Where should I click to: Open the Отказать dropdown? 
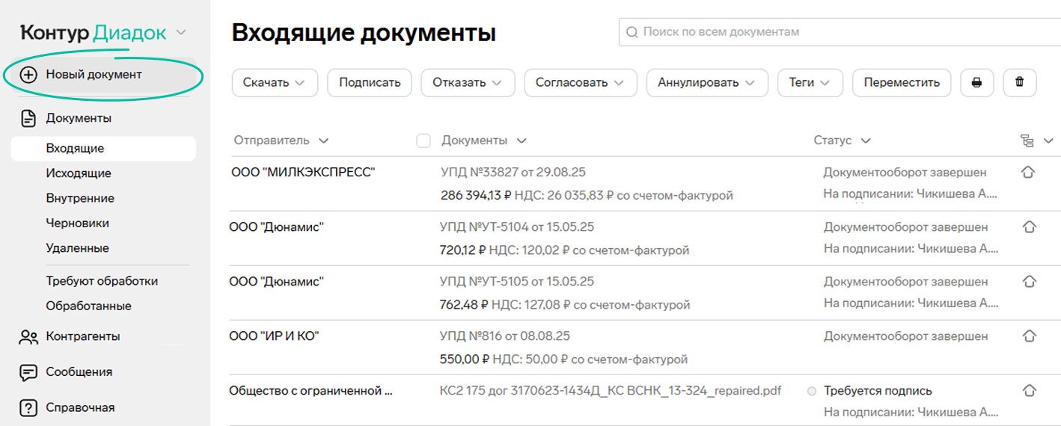(x=468, y=83)
